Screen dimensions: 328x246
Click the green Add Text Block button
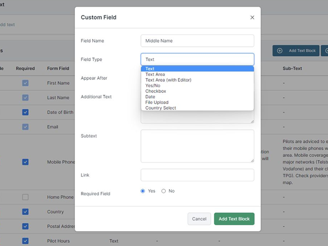point(234,219)
